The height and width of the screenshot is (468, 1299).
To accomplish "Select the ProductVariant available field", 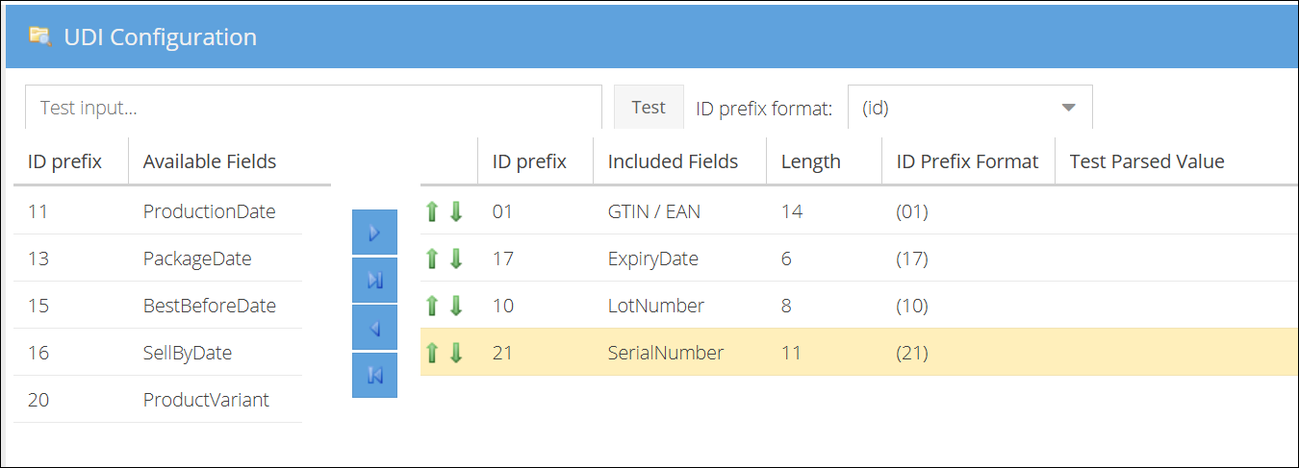I will [206, 400].
